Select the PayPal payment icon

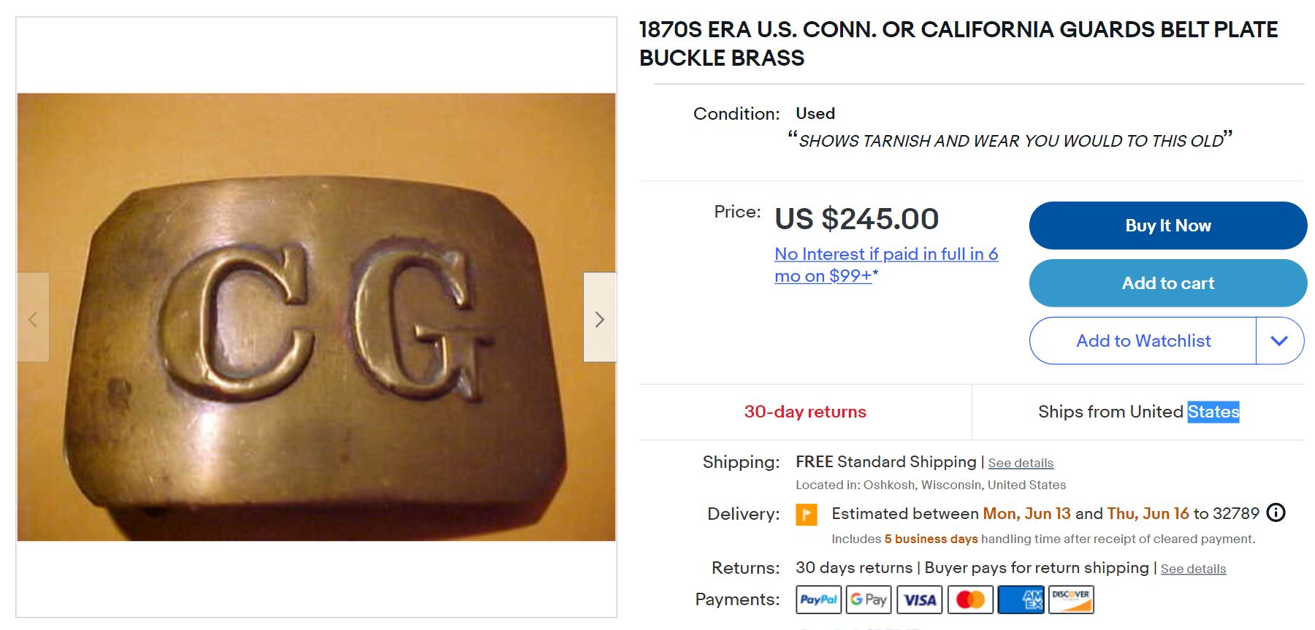click(x=818, y=599)
